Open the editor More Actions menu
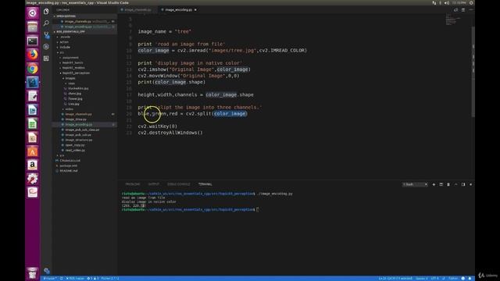Screen dimensions: 500x281 [x=470, y=10]
